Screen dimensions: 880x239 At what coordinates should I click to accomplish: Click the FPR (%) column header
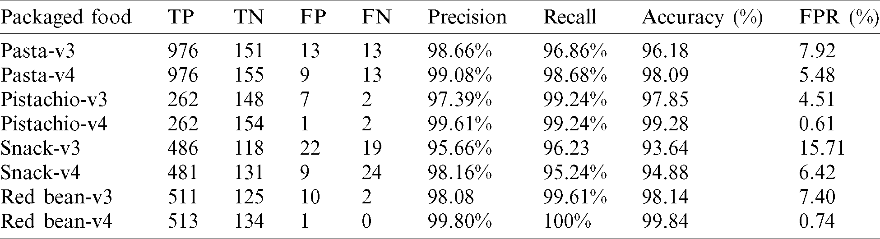pos(838,17)
